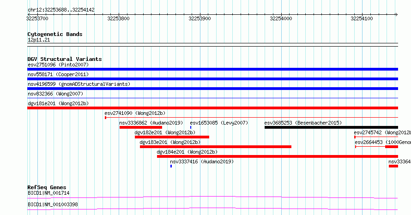
Task: Click the blue nsv558171 feature bar
Action: click(212, 79)
